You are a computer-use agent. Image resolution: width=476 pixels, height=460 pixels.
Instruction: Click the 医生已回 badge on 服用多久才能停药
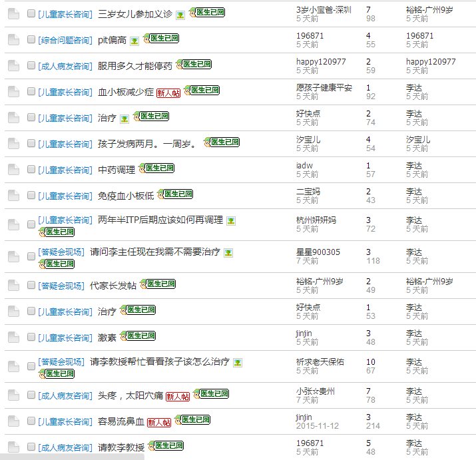pos(194,65)
